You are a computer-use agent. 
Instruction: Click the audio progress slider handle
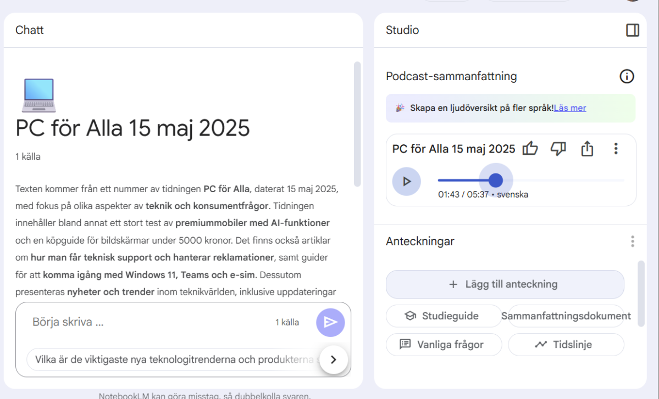click(496, 180)
